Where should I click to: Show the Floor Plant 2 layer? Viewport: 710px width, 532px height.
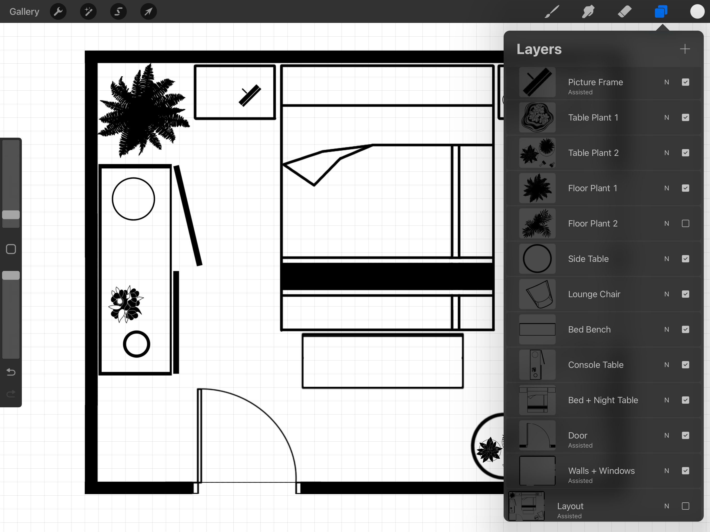coord(686,223)
